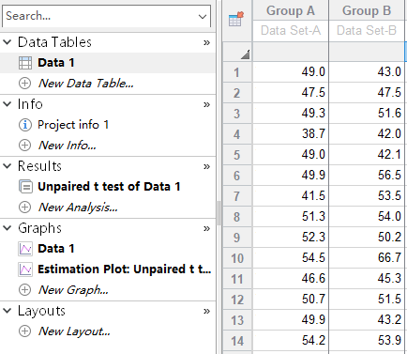Click Group B cell 43.2
Viewport: 407px width, 354px height.
pos(367,320)
